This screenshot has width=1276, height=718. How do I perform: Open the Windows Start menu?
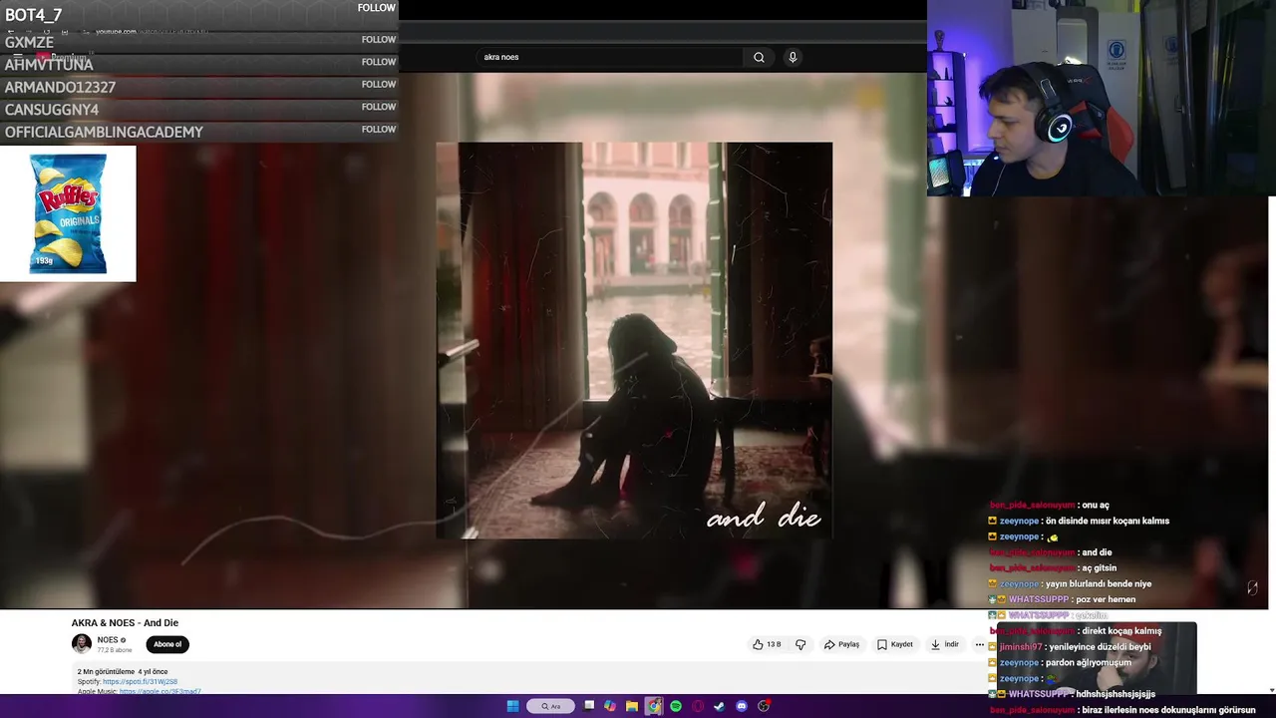(x=512, y=706)
